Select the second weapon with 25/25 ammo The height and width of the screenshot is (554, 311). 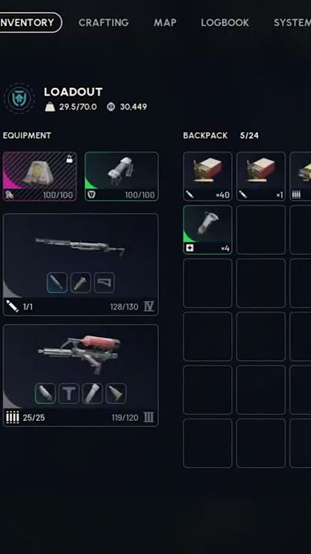pos(81,375)
